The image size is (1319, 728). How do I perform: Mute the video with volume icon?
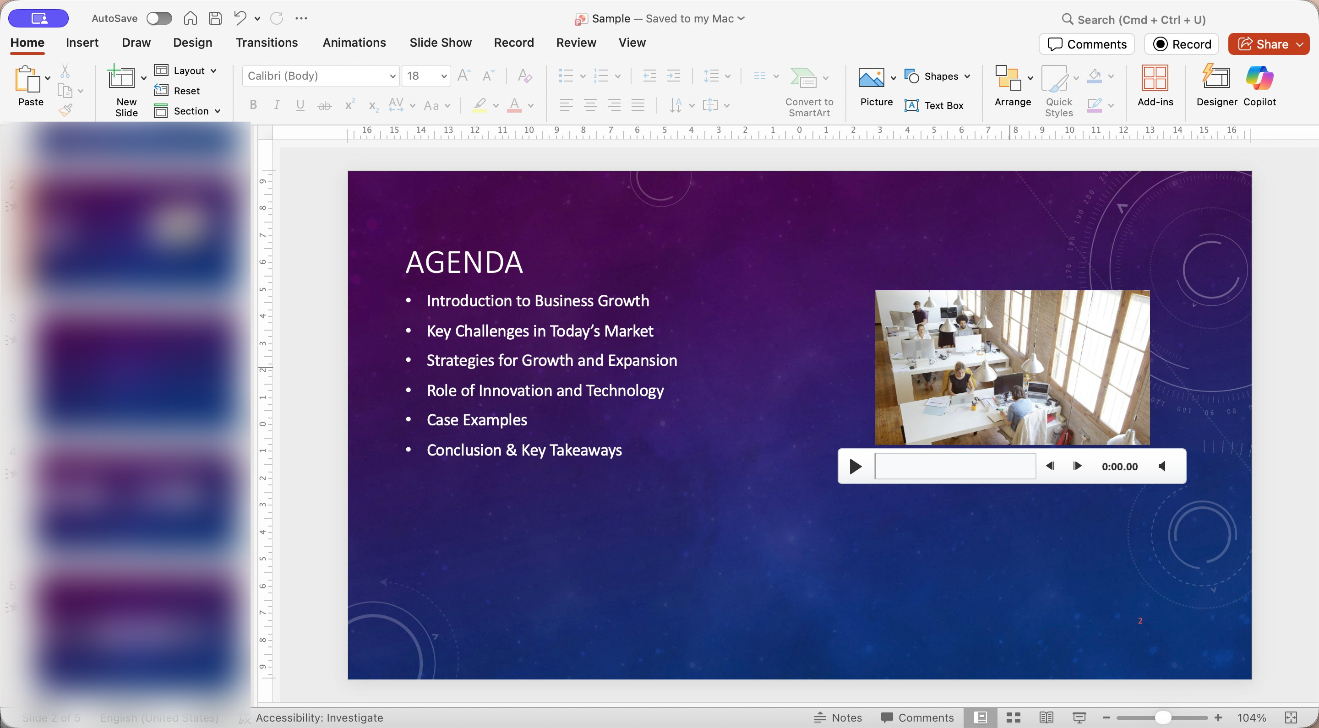coord(1162,466)
